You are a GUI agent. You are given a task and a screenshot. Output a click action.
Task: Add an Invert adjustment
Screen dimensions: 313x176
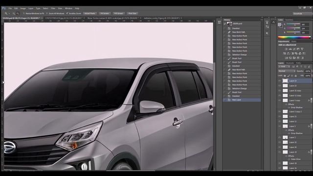pyautogui.click(x=286, y=58)
